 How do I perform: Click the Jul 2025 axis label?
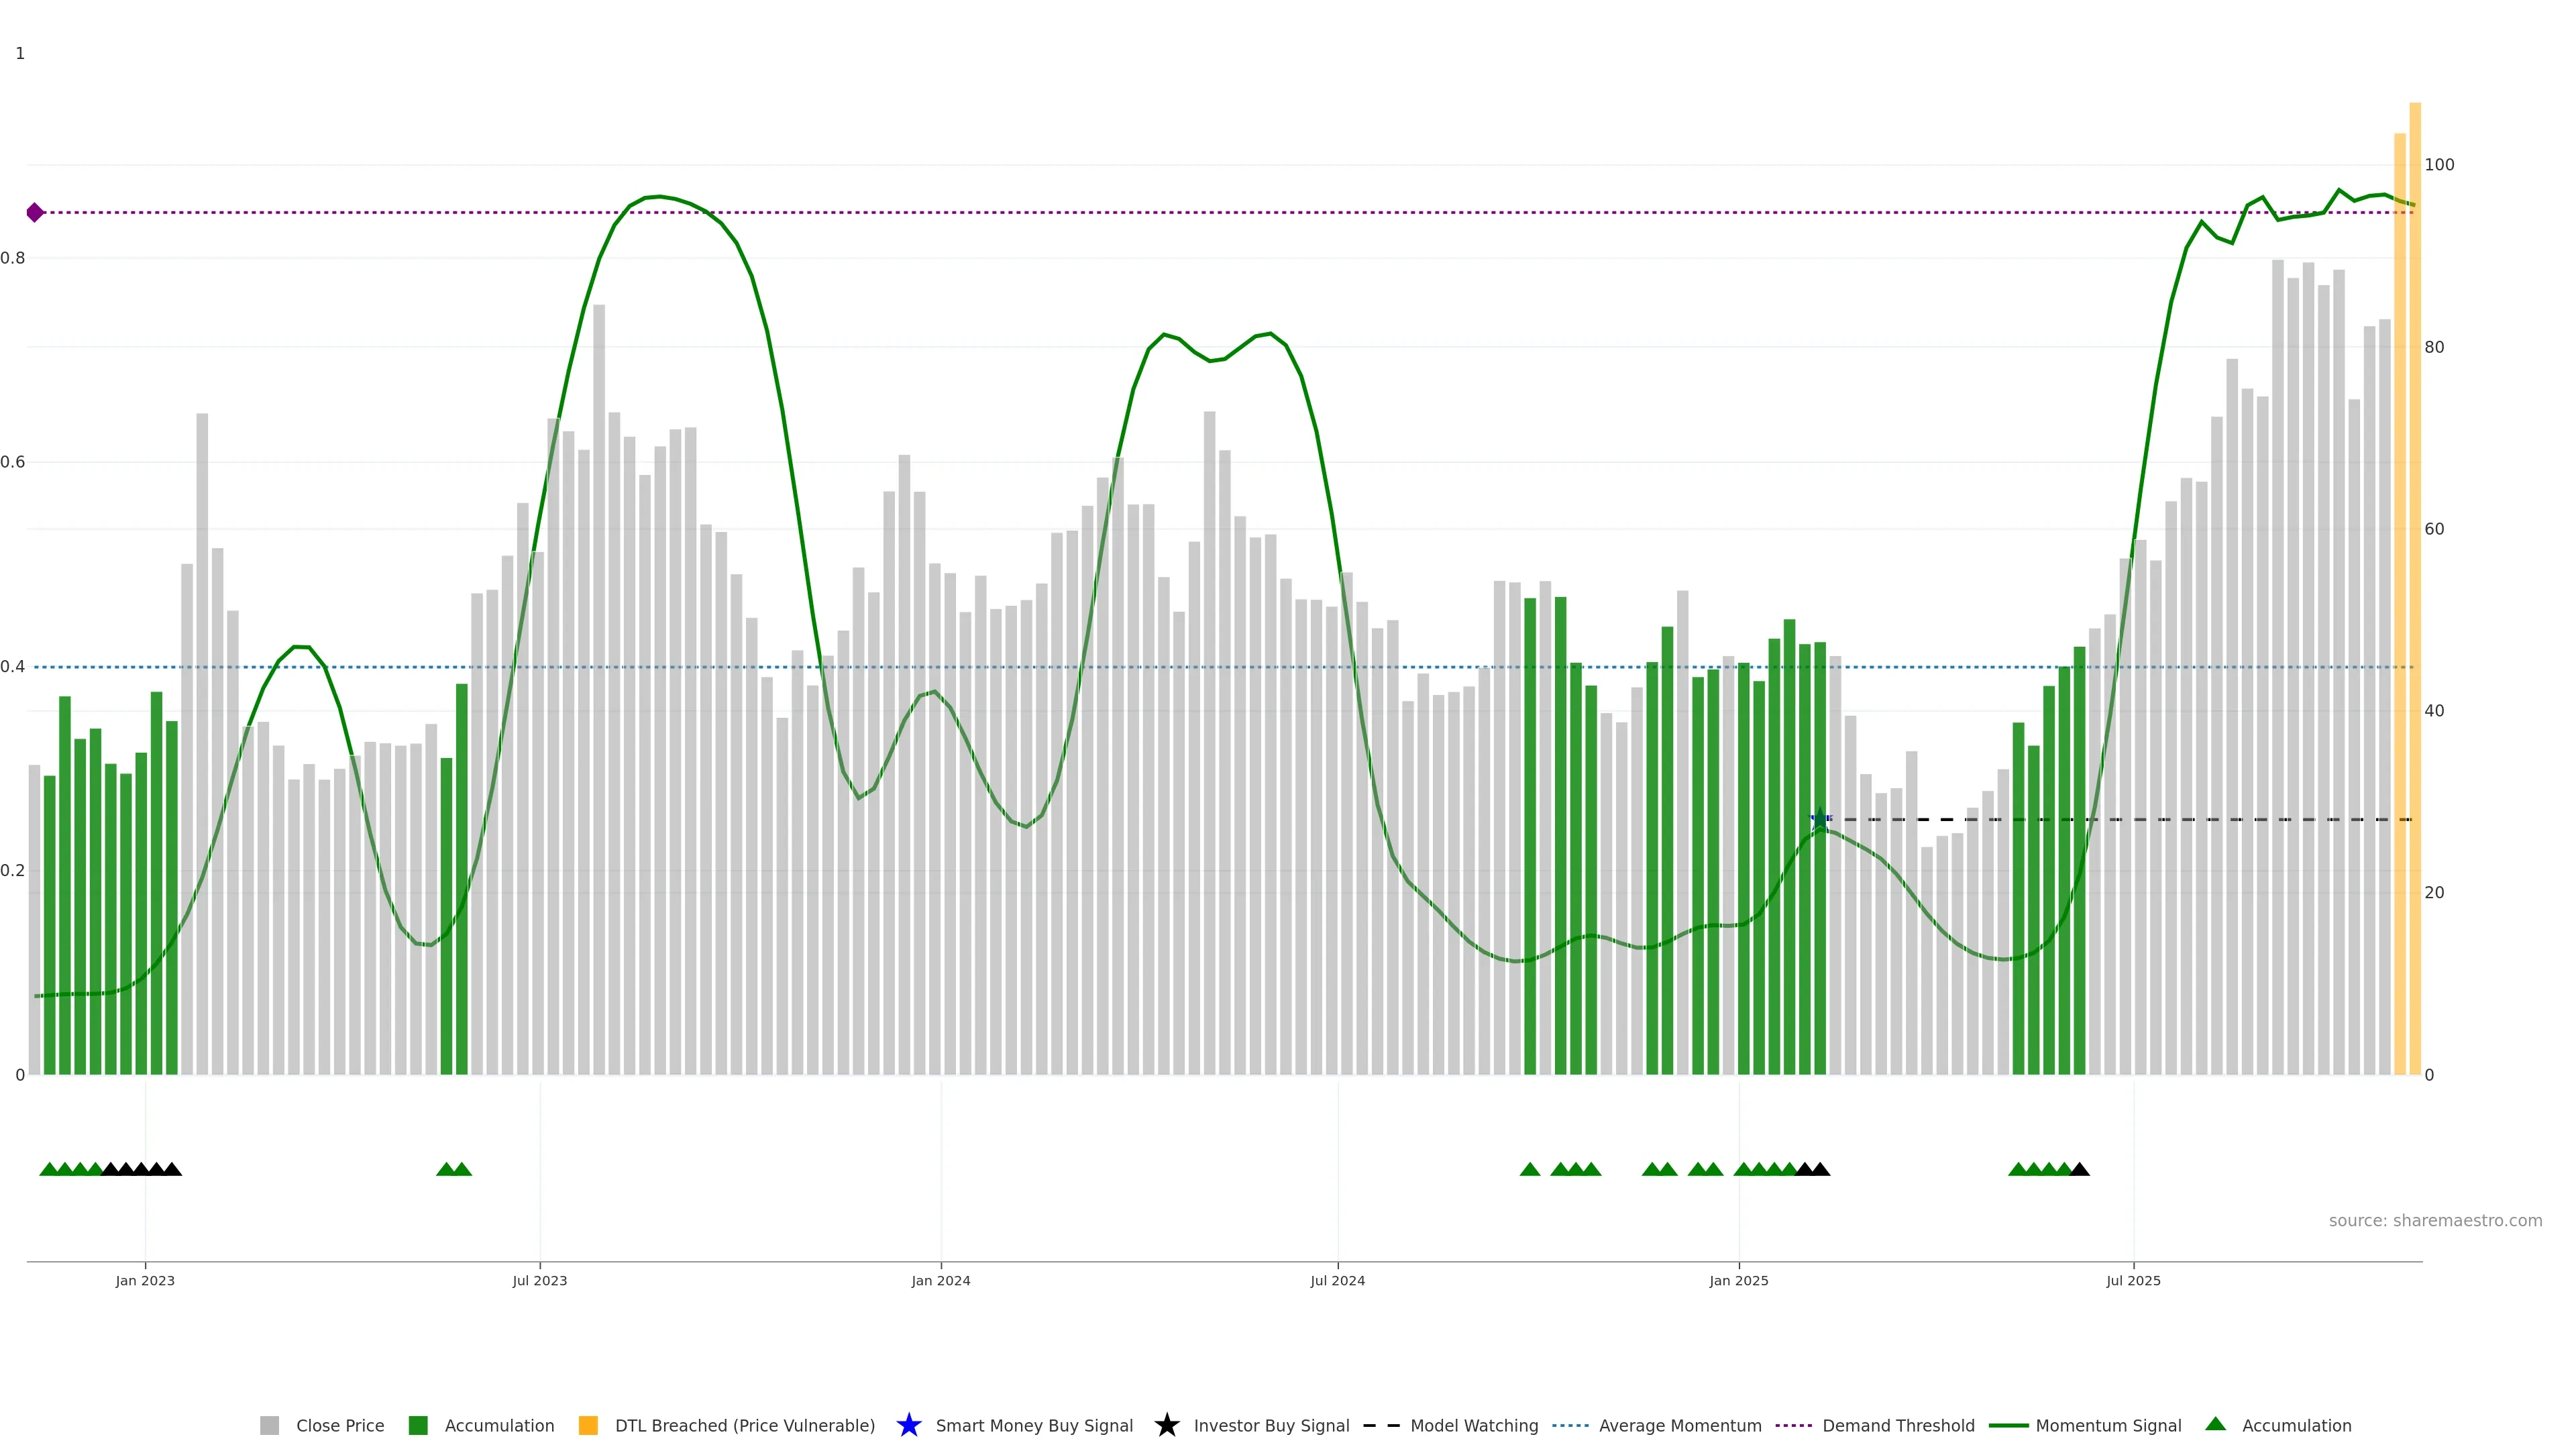point(2133,1280)
